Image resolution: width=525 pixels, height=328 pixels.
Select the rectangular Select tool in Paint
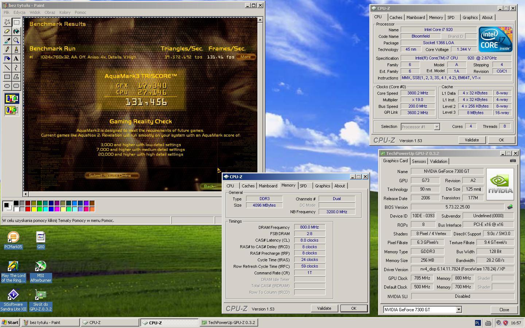(x=16, y=22)
